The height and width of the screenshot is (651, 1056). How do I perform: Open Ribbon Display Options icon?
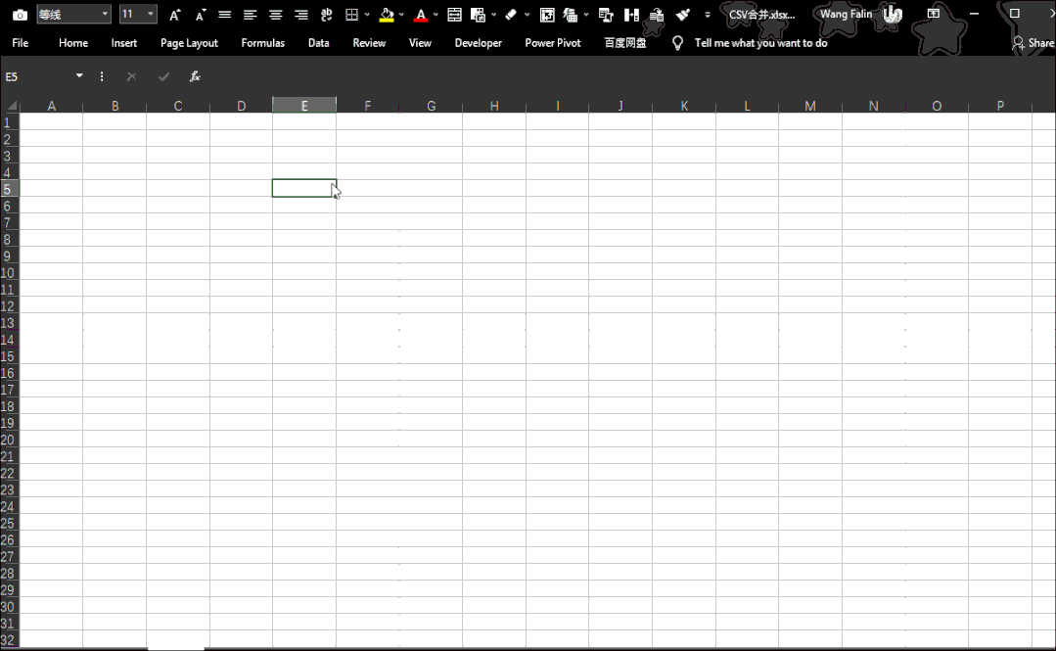click(x=934, y=14)
